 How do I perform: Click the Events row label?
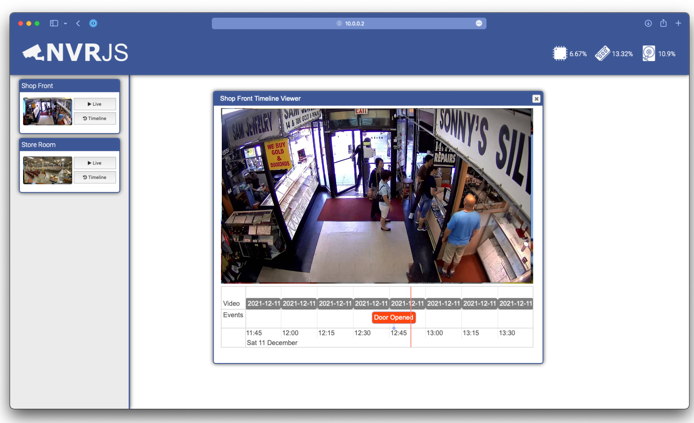coord(233,315)
